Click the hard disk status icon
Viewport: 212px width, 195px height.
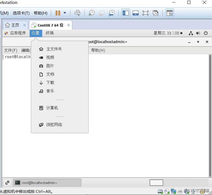160,192
